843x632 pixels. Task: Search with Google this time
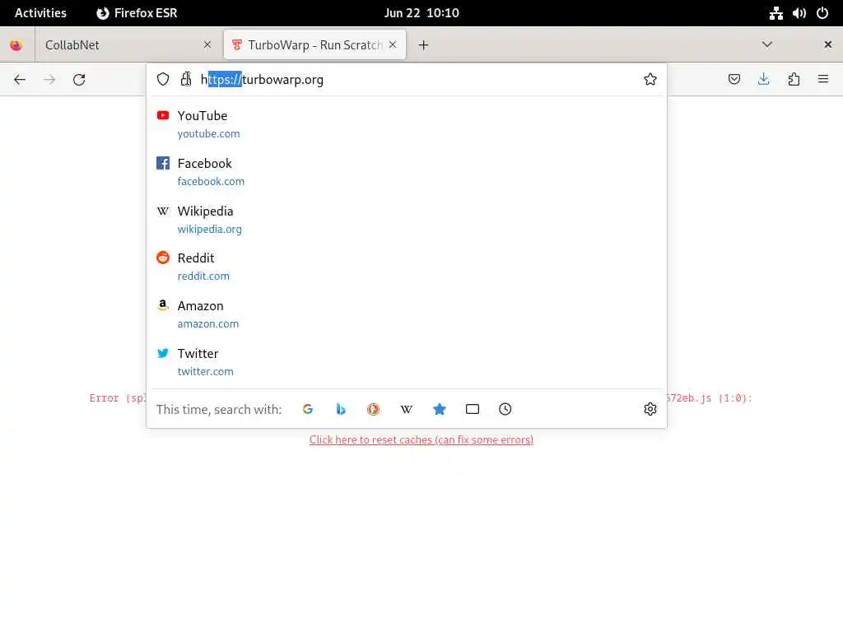[x=308, y=409]
